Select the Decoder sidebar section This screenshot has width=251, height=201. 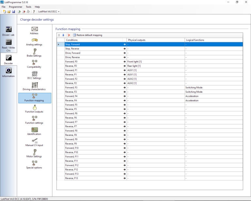coord(8,60)
